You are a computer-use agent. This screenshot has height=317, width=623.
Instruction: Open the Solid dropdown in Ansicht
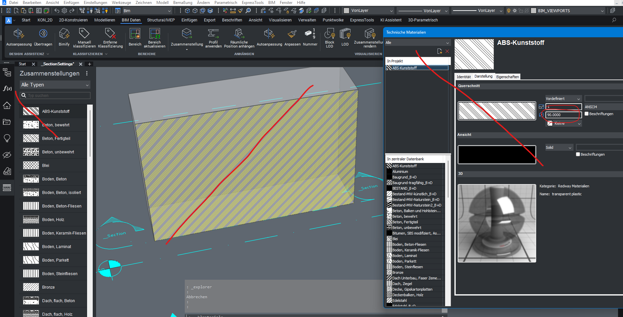(559, 147)
